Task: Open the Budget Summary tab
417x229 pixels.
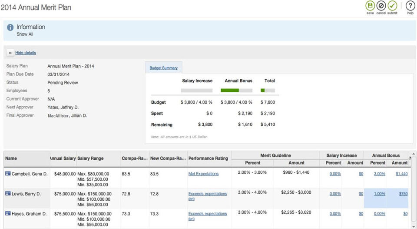Action: [164, 68]
